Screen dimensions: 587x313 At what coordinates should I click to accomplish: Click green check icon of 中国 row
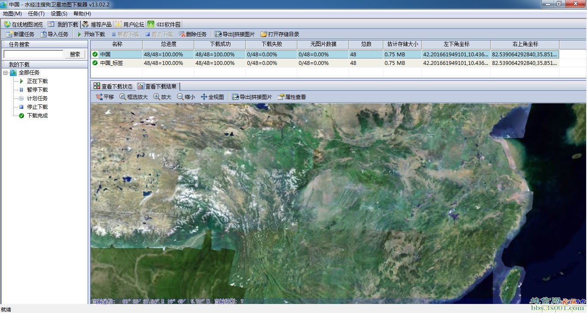(95, 55)
